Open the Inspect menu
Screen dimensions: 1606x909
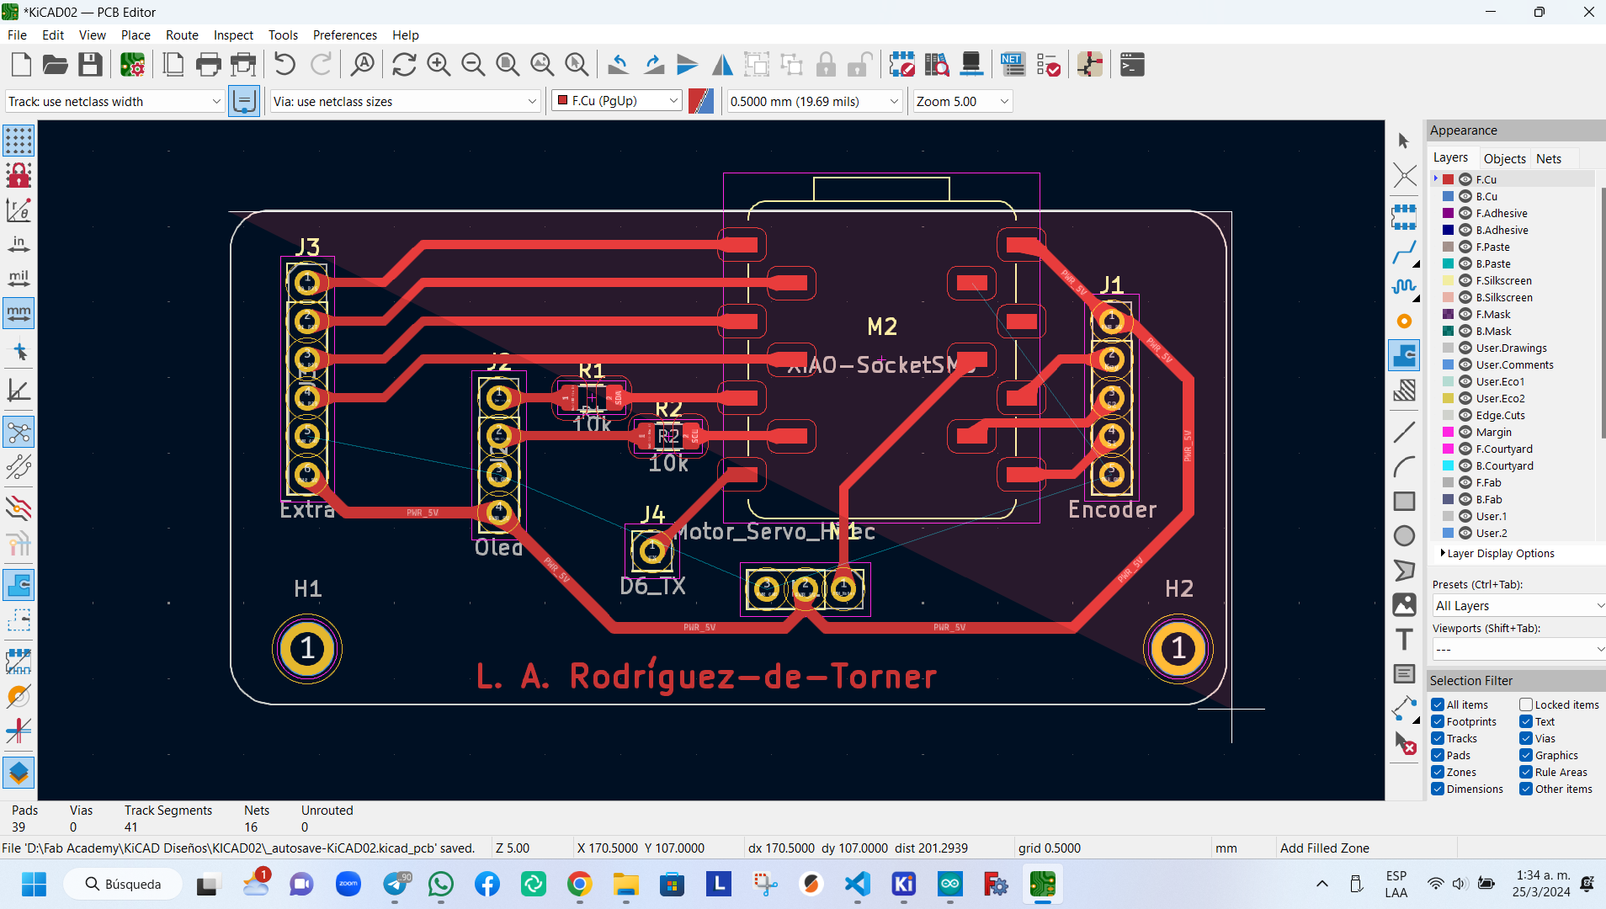233,35
